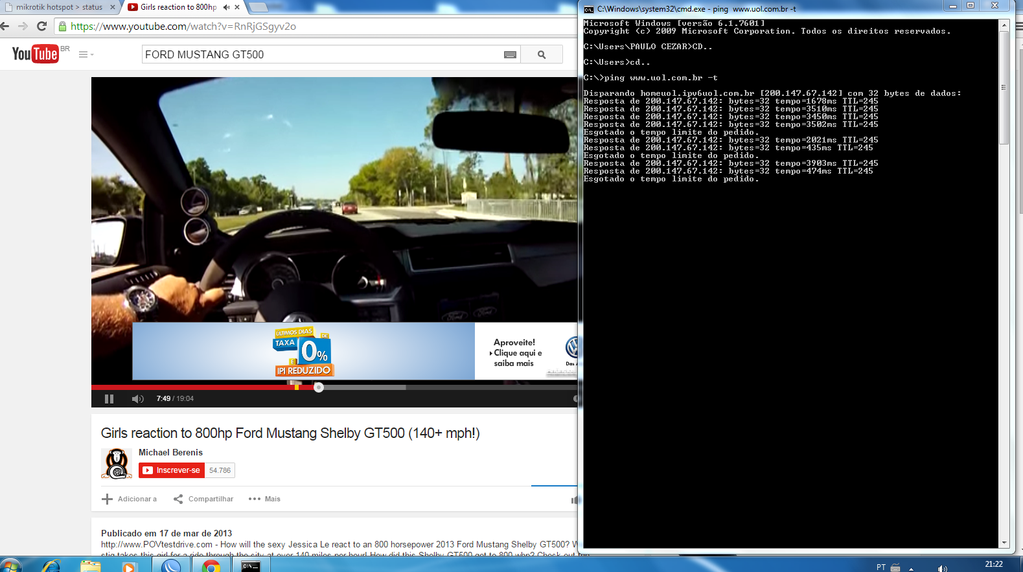1023x572 pixels.
Task: Maximize the cmd.exe window
Action: pos(971,6)
